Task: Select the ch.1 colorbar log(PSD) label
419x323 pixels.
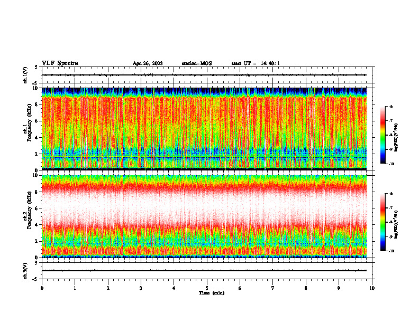Action: click(x=396, y=138)
